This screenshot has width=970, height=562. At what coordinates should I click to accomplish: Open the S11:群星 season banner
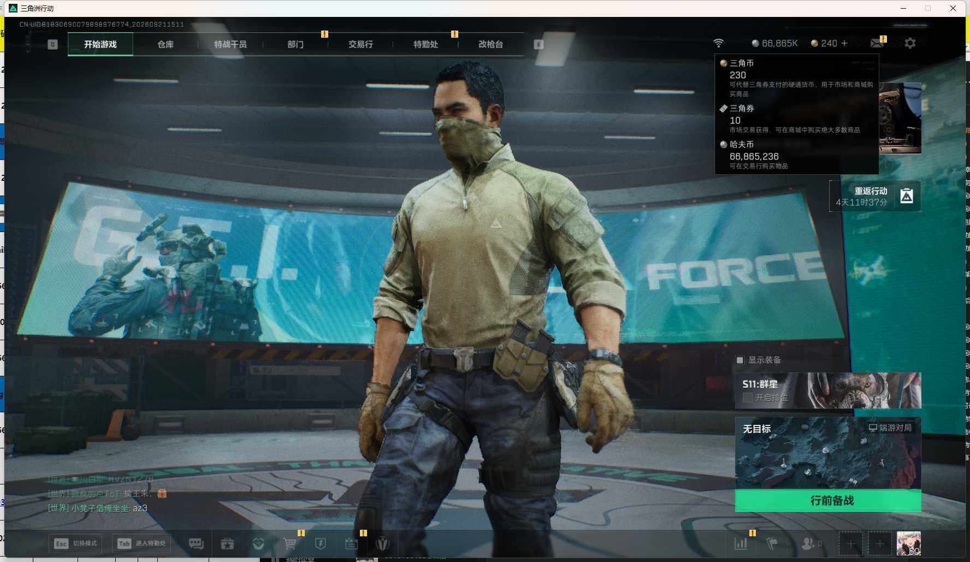pyautogui.click(x=828, y=391)
